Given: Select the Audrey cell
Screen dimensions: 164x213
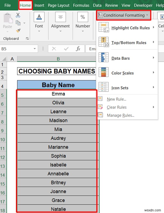Looking at the screenshot, I should click(58, 138).
